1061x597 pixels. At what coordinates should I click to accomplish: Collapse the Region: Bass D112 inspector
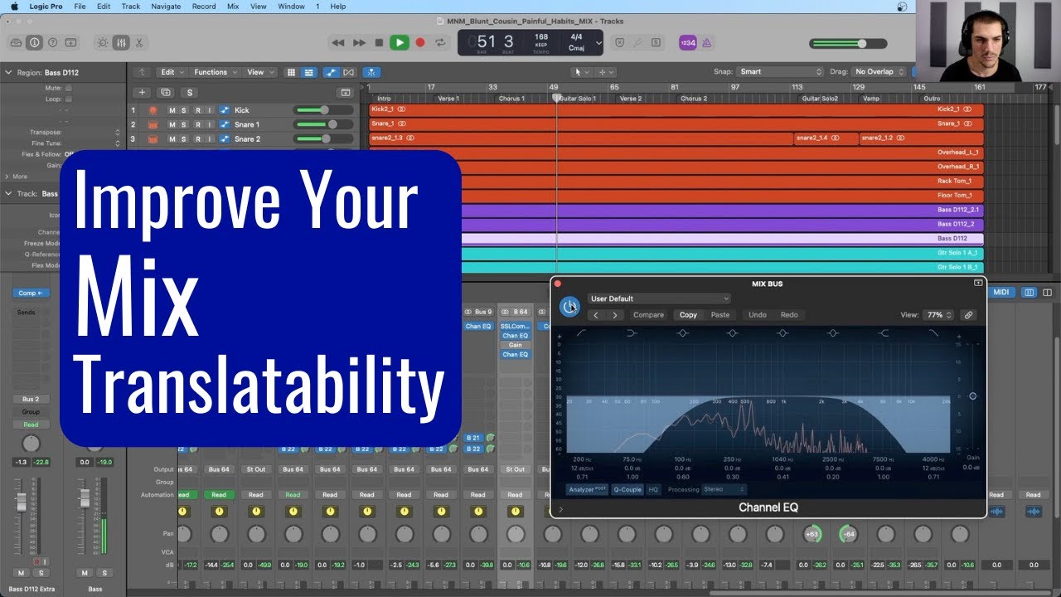point(8,72)
